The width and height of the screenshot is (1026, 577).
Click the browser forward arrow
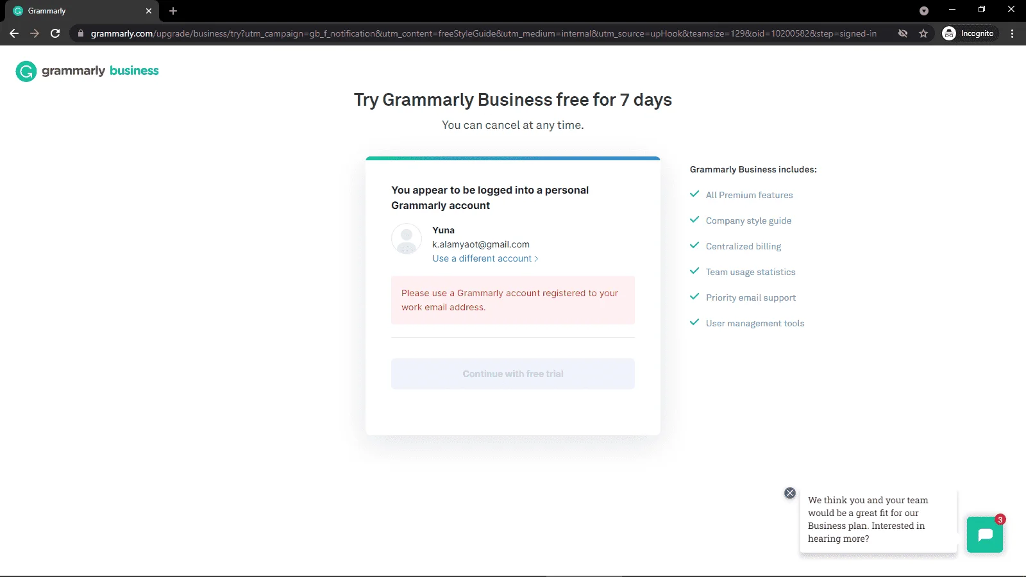(x=35, y=33)
